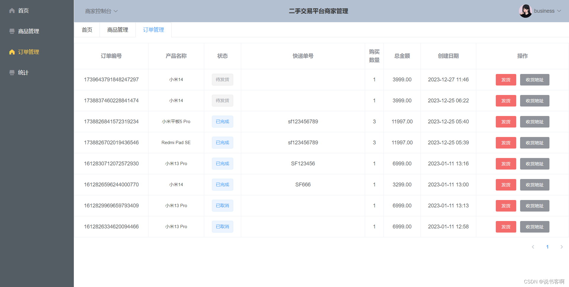Click 发货 for order 1612826334620094466
Screen dimensions: 569x287
506,227
